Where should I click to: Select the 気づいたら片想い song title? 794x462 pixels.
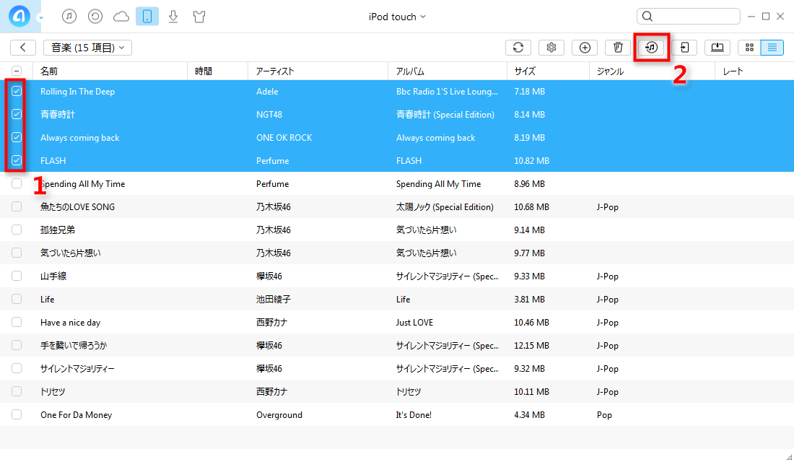(71, 253)
